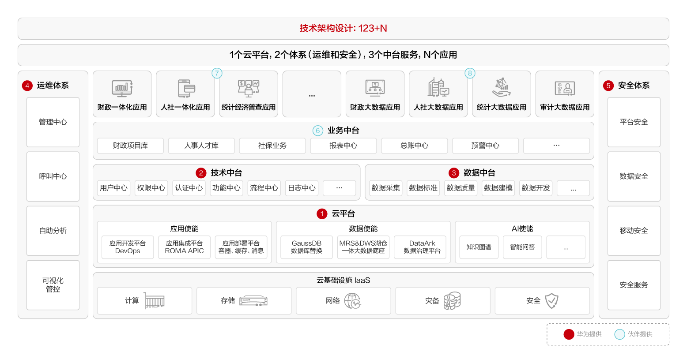Select the 自助分析 box
This screenshot has width=687, height=363.
(53, 231)
